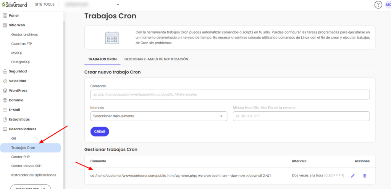Open the site selector dropdown in the header
Viewport: 391px width, 189px height.
[92, 5]
